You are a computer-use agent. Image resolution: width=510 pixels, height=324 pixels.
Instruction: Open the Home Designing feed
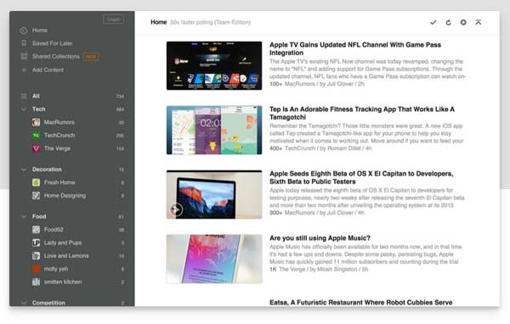click(x=65, y=195)
